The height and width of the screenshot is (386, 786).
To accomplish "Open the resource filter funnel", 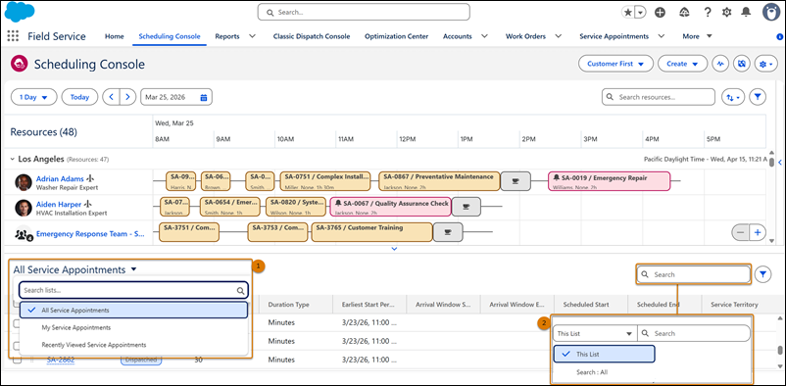I will coord(758,97).
